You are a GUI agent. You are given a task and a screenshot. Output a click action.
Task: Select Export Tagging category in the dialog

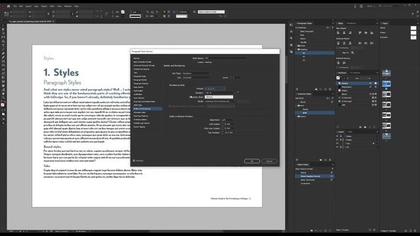(139, 127)
